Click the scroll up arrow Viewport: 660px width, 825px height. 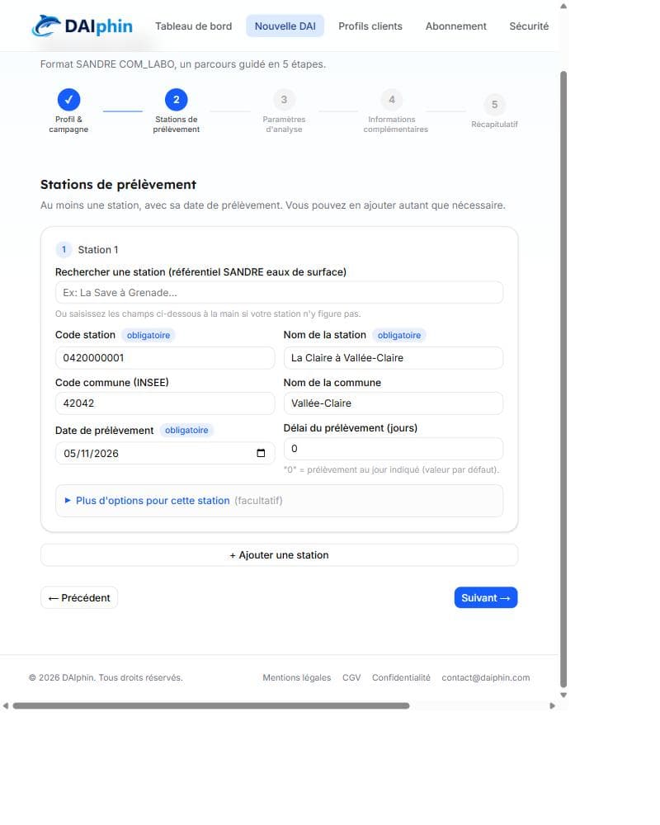pyautogui.click(x=563, y=7)
